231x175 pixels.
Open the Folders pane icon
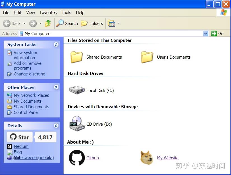(x=84, y=23)
